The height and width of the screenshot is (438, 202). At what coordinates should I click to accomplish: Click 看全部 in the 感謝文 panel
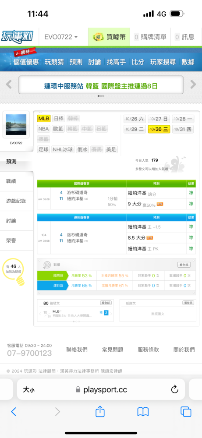(188, 303)
